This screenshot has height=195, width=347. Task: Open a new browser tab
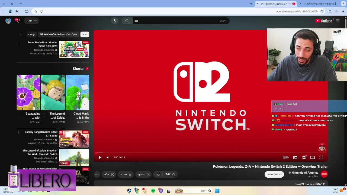coord(251,4)
